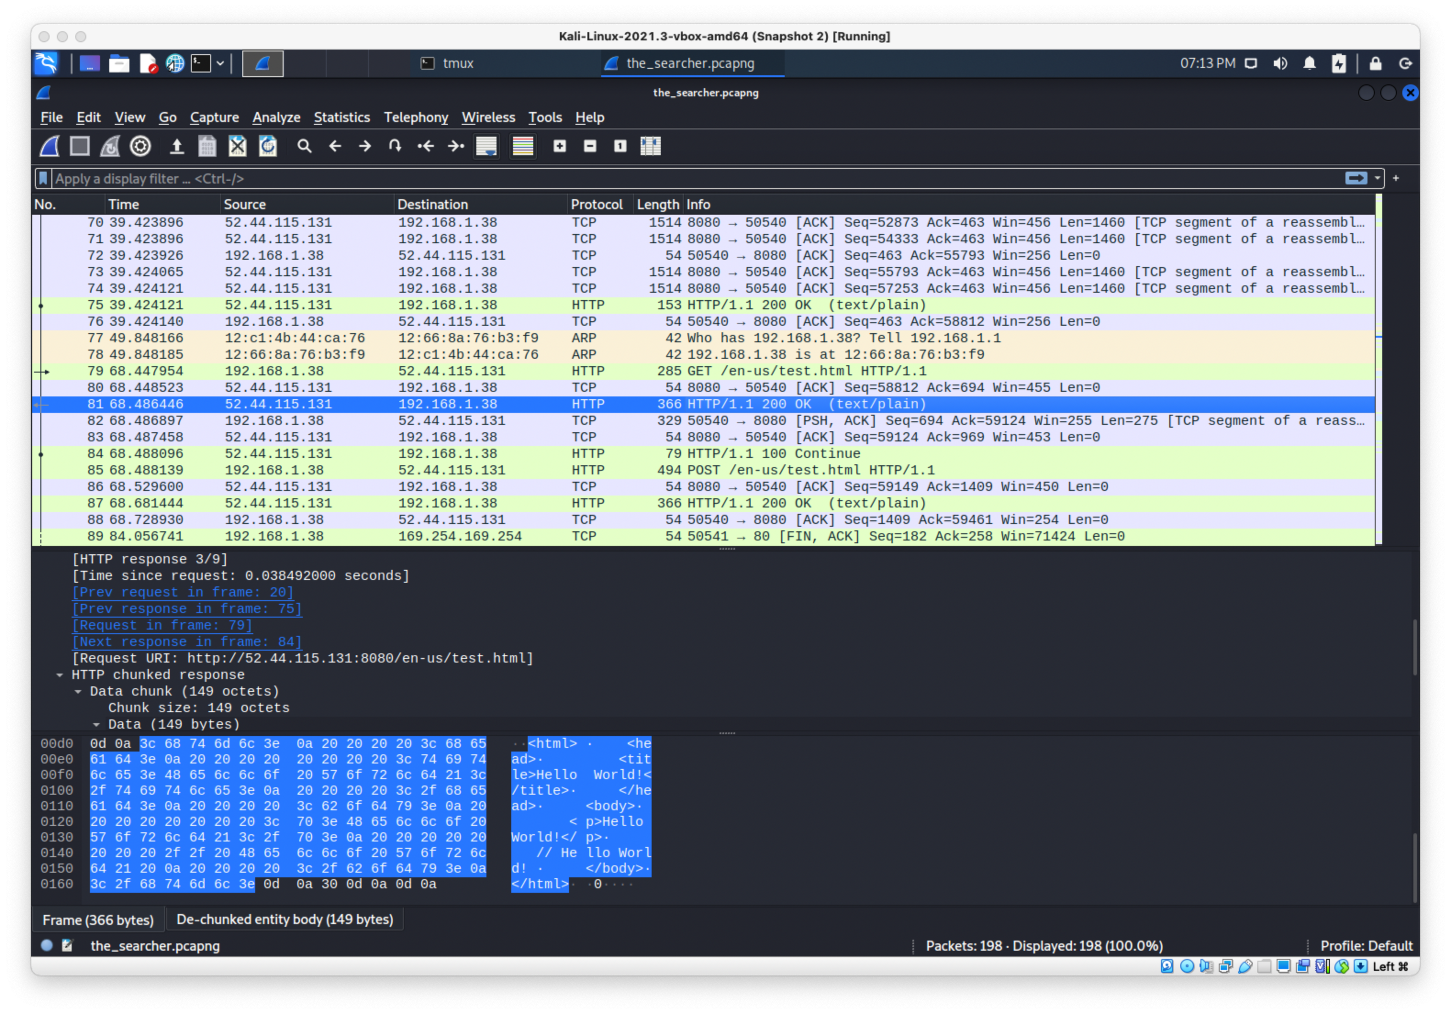The image size is (1451, 1014).
Task: Open the File menu
Action: 51,117
